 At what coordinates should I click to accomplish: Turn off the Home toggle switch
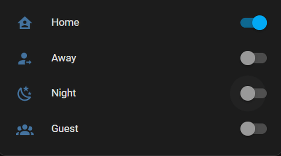point(253,23)
